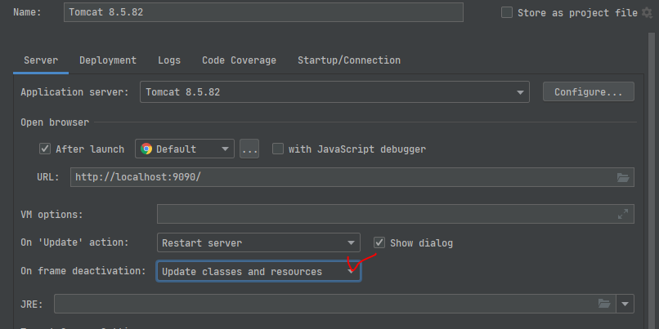Click the gear icon beside Store as project file
This screenshot has height=329, width=659.
(647, 12)
